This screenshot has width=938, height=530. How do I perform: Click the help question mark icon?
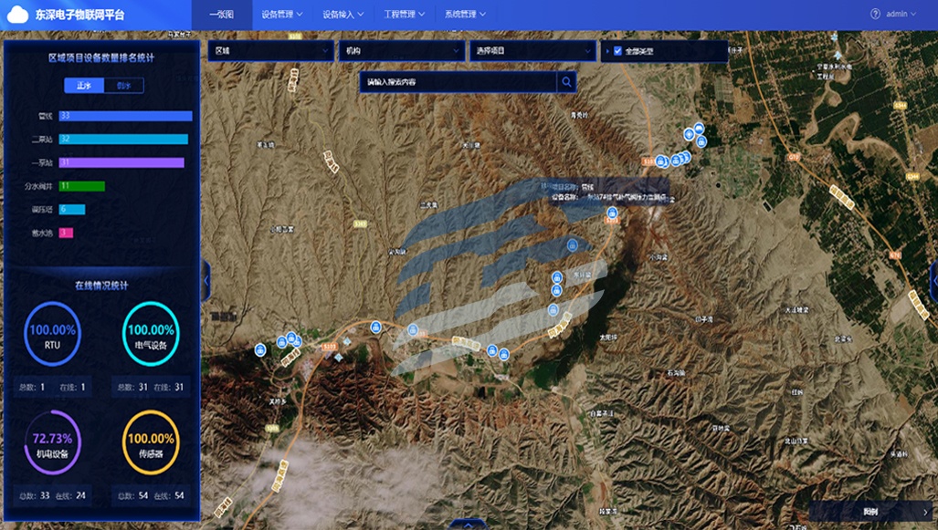(x=875, y=15)
